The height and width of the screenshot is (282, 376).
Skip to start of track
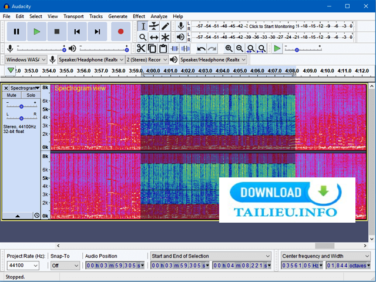[x=77, y=32]
